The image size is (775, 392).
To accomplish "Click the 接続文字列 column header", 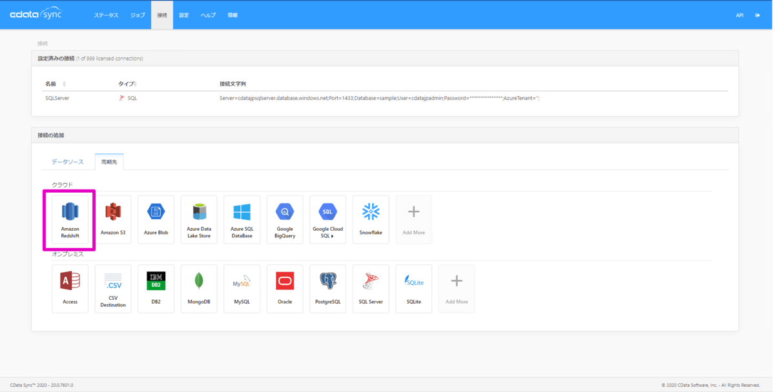I will pos(232,84).
